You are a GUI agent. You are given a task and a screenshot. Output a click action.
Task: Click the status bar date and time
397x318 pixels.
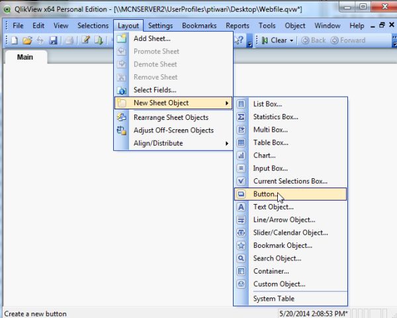pos(313,313)
